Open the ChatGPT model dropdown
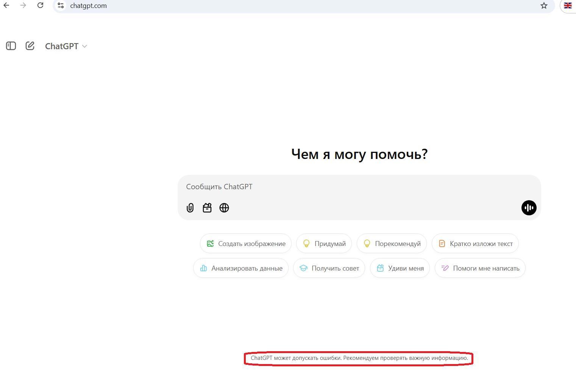The height and width of the screenshot is (372, 576). point(66,46)
